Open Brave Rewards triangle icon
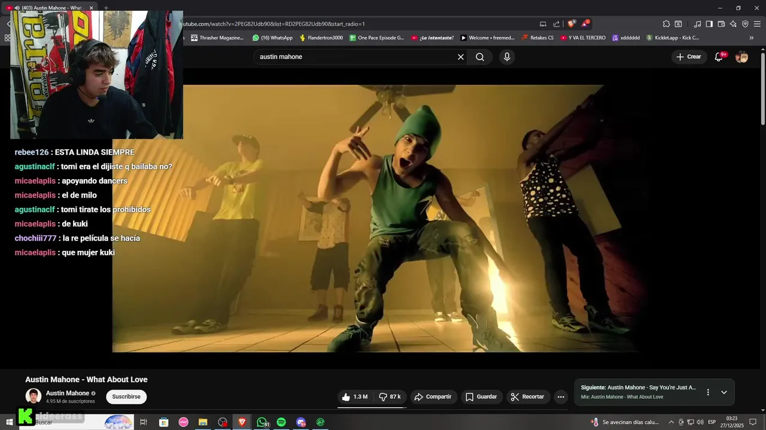This screenshot has width=766, height=430. [585, 24]
